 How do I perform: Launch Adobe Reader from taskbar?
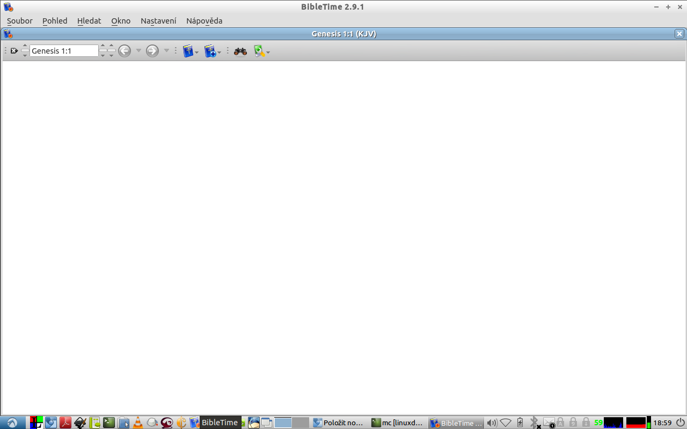[x=65, y=423]
